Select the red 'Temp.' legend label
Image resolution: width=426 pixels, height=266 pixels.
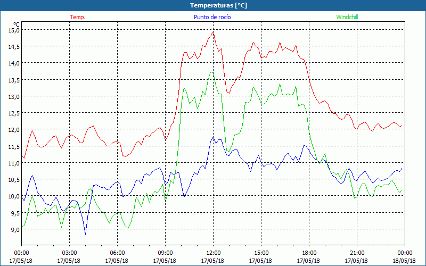tap(78, 17)
